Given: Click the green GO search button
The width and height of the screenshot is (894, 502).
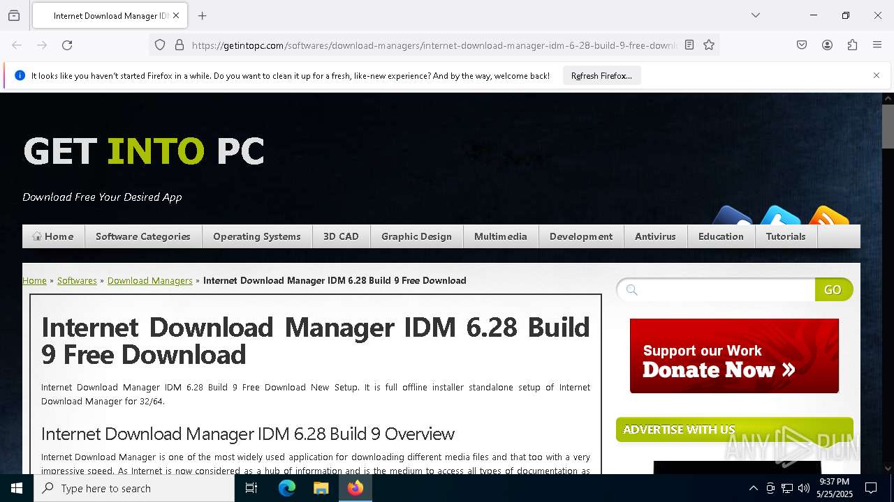Looking at the screenshot, I should 833,289.
